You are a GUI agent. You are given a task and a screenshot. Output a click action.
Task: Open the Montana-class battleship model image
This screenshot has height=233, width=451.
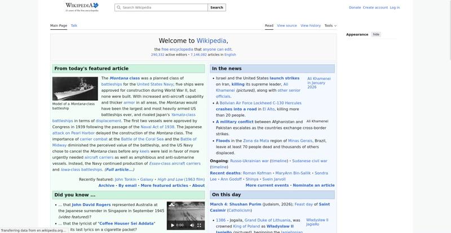click(x=75, y=89)
